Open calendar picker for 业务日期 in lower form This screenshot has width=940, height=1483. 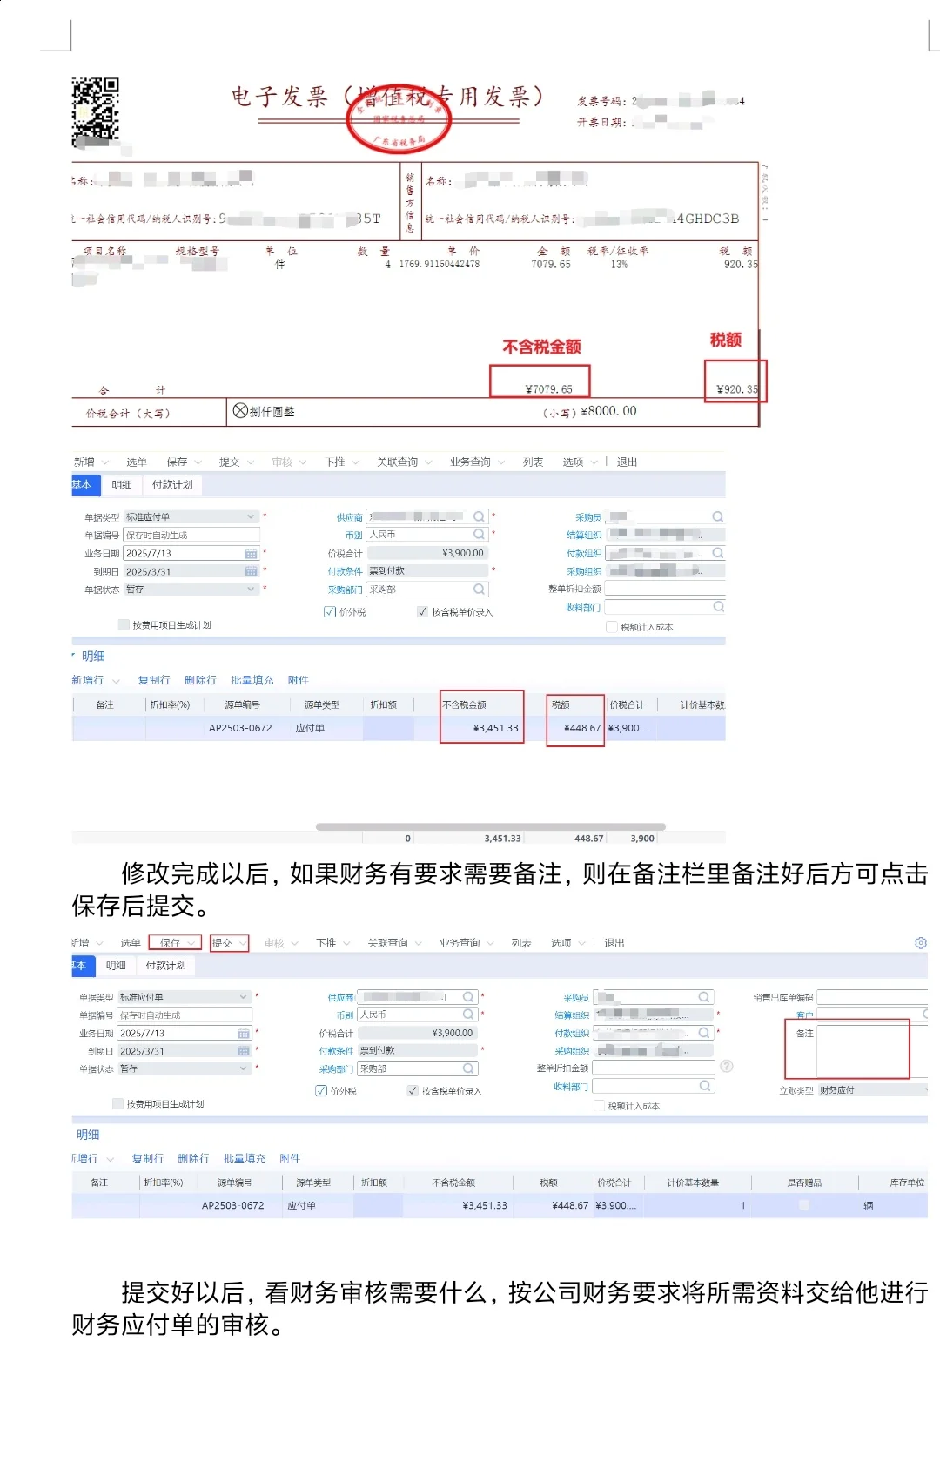(244, 1034)
